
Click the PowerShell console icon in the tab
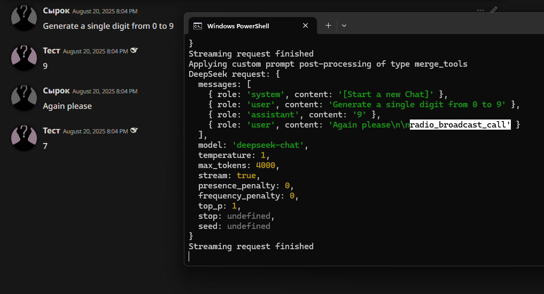tap(197, 26)
